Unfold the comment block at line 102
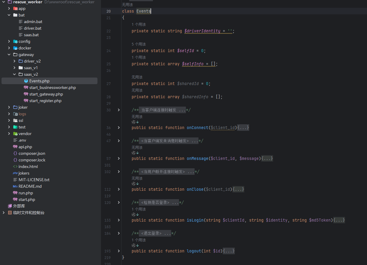The width and height of the screenshot is (367, 265). [x=119, y=172]
